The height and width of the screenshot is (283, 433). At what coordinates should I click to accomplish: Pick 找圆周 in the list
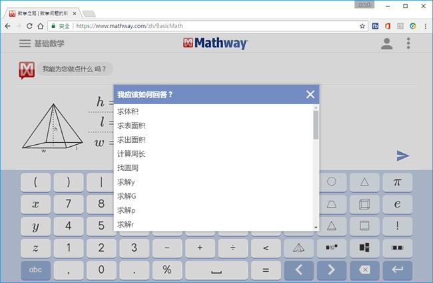pyautogui.click(x=215, y=168)
